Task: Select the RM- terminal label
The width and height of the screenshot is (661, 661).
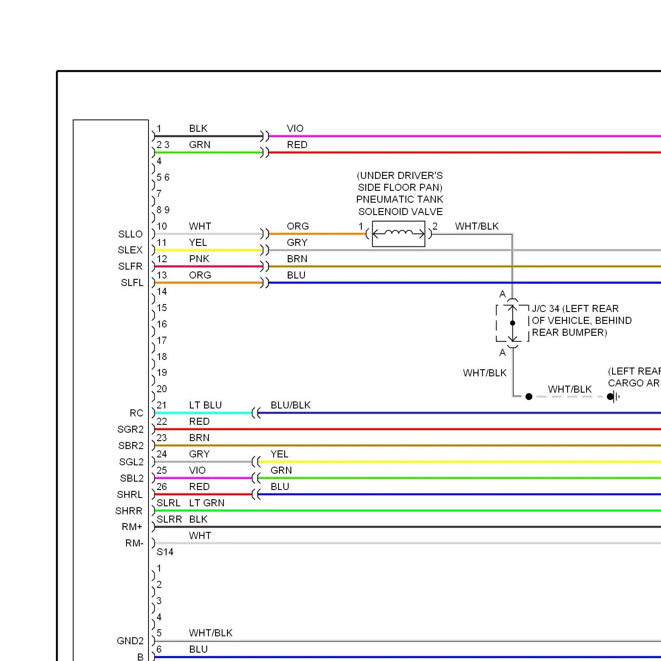Action: pos(134,543)
